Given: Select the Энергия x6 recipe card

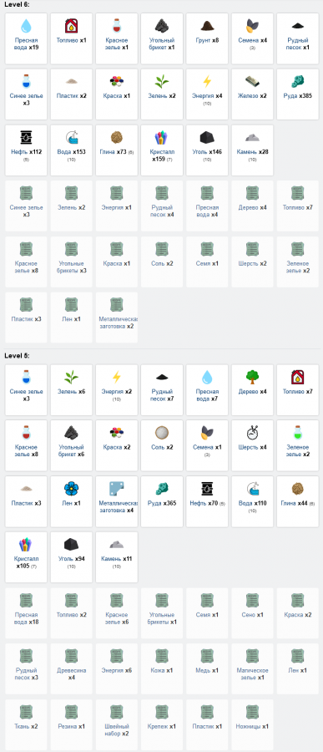Looking at the screenshot, I should pyautogui.click(x=117, y=669).
